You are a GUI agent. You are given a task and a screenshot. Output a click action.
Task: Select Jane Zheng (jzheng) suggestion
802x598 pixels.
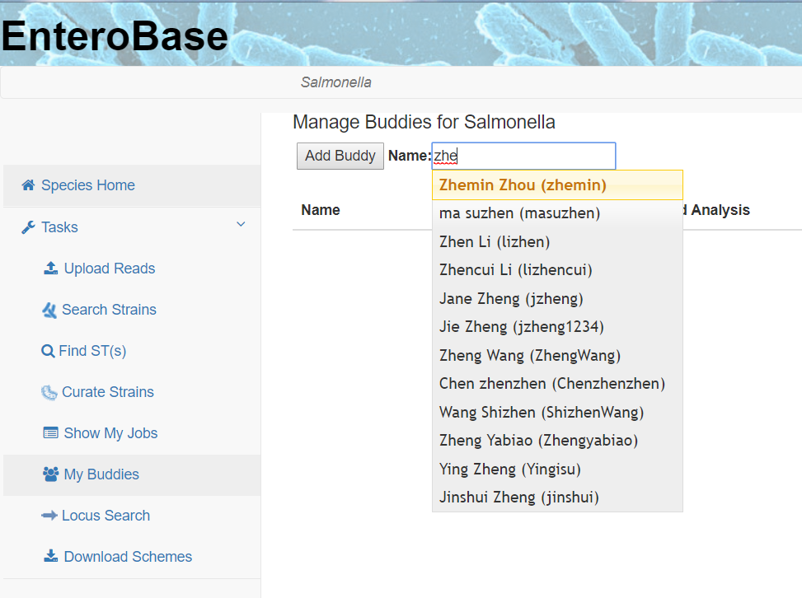[557, 298]
